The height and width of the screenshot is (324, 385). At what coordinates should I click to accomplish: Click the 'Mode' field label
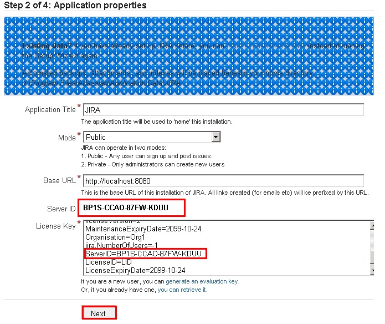[67, 138]
